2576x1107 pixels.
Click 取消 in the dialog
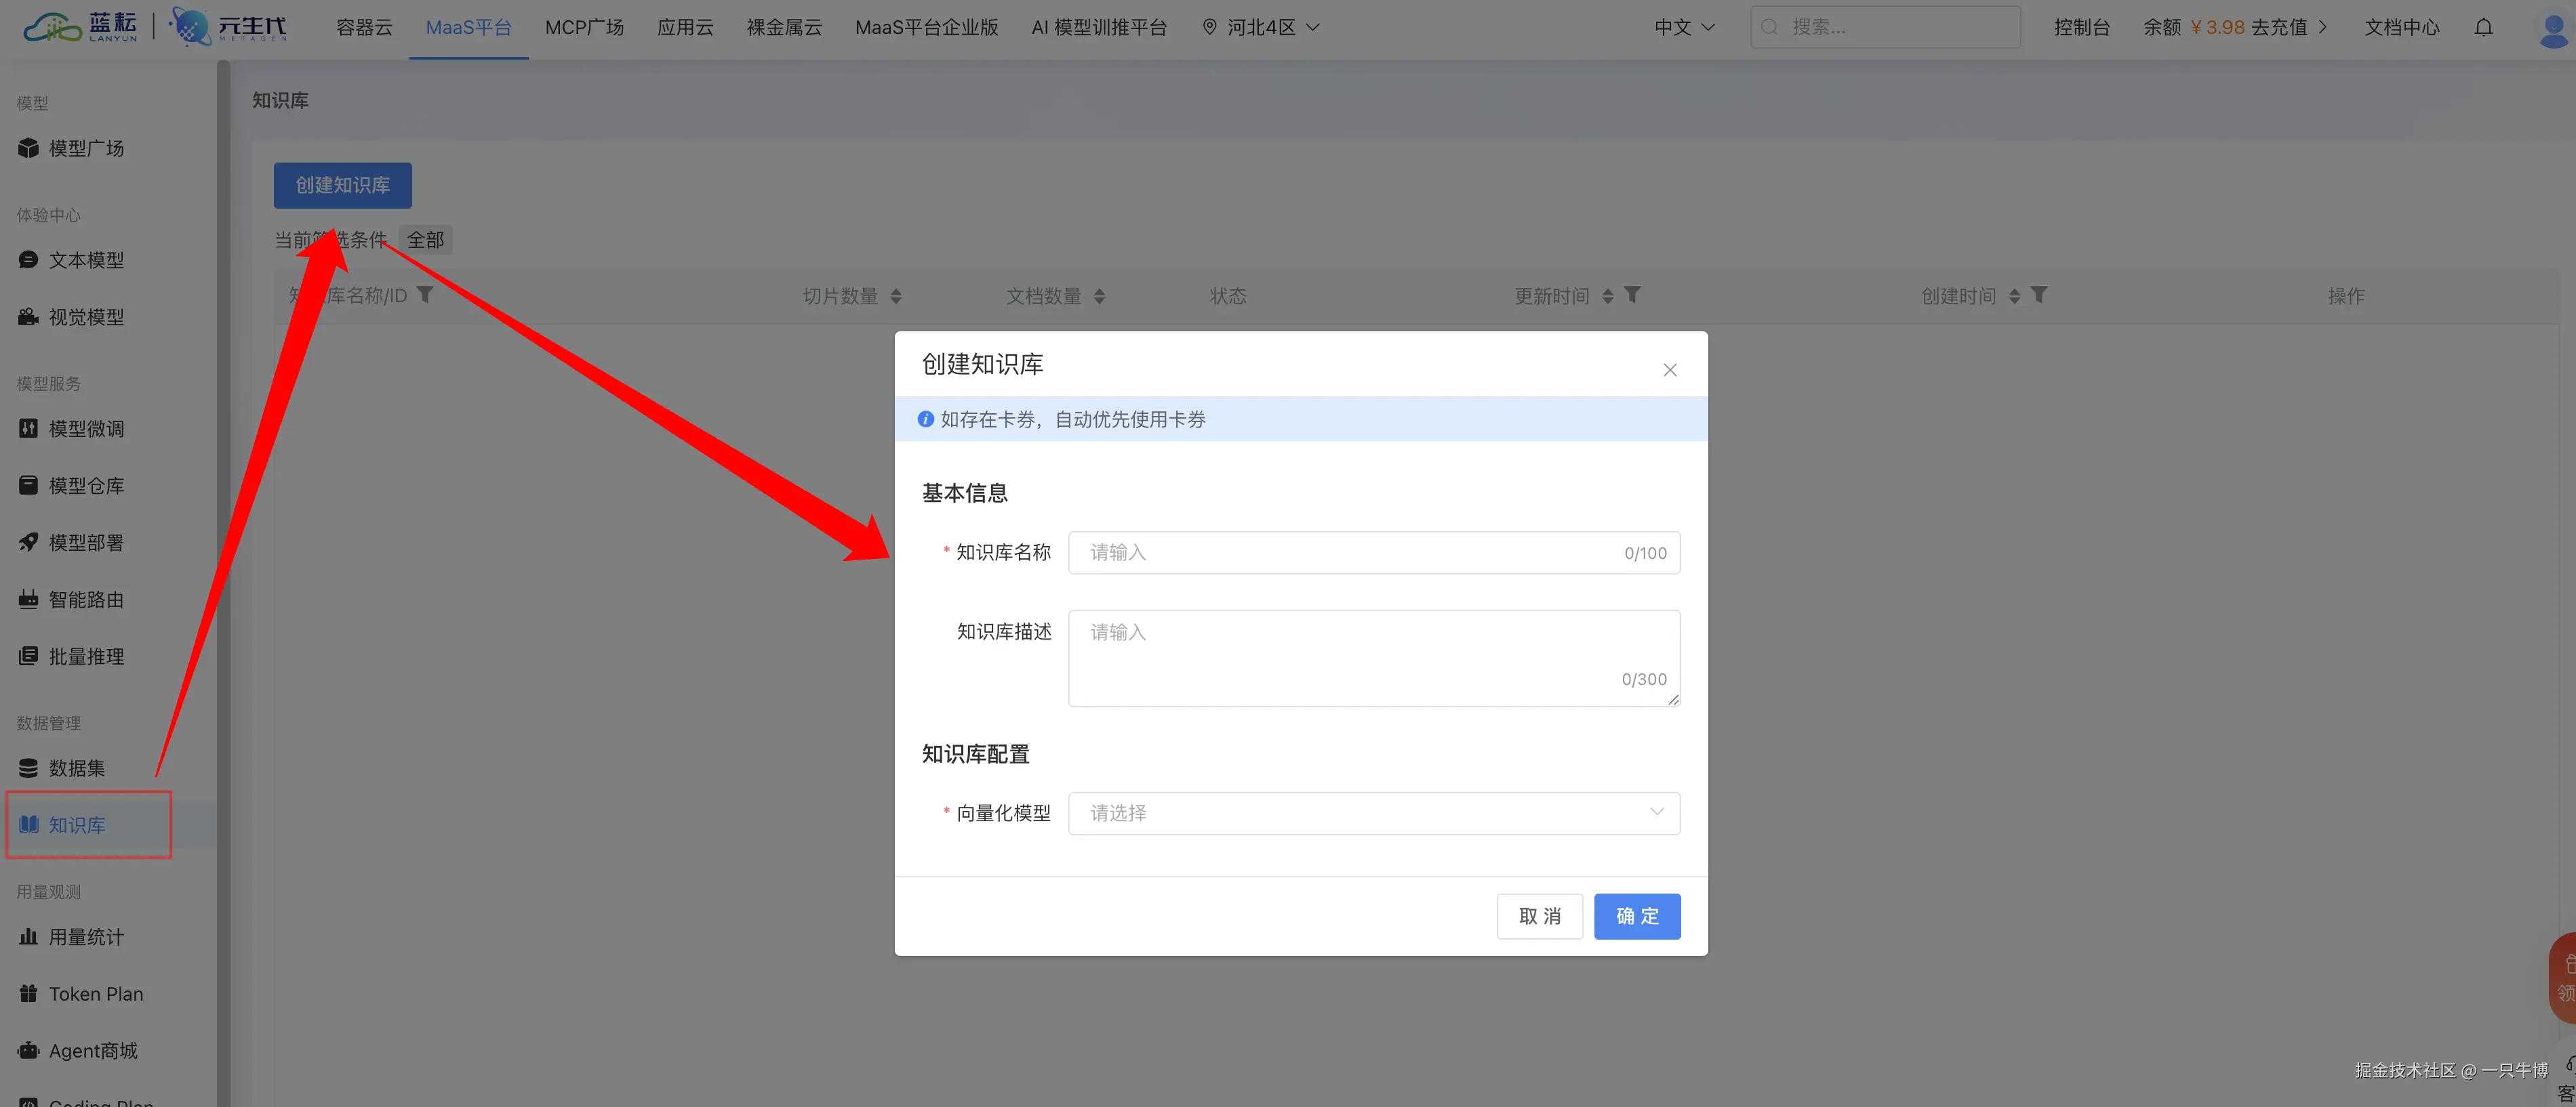[1539, 916]
